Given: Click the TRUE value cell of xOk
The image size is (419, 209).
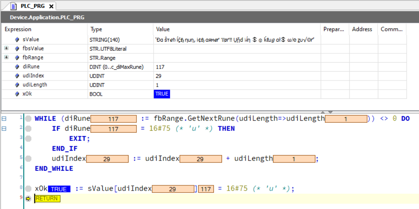Looking at the screenshot, I should [x=162, y=94].
